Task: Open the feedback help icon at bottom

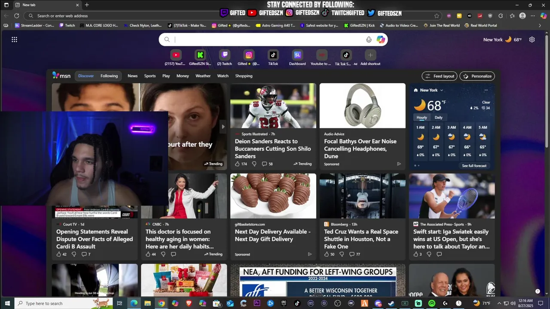Action: pos(538,291)
